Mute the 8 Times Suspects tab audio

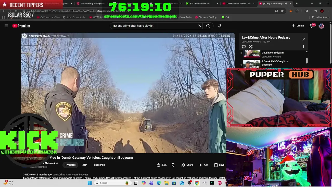pyautogui.click(x=286, y=4)
